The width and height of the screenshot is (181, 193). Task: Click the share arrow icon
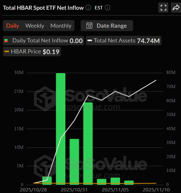point(176,8)
